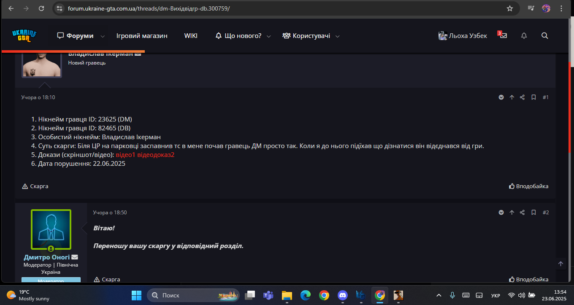Click the Учора о 18:50 timestamp
Screen dimensions: 574x305
[110, 213]
